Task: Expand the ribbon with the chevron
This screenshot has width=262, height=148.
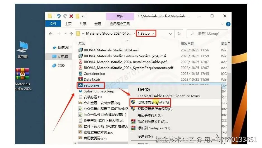Action: point(222,24)
